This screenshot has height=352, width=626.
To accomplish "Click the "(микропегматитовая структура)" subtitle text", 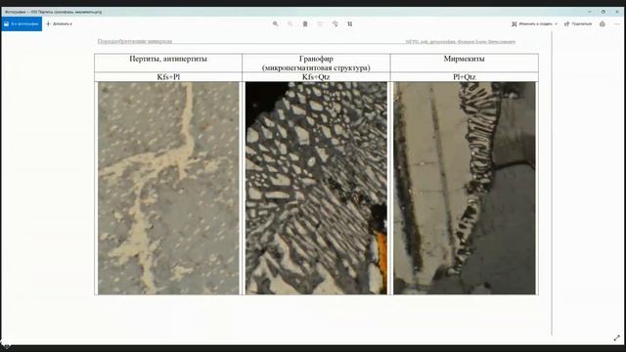I will point(316,67).
